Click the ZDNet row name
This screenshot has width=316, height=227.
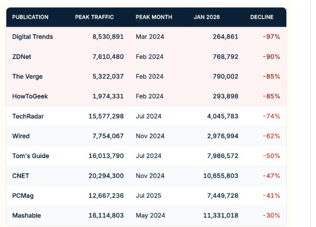tap(22, 57)
